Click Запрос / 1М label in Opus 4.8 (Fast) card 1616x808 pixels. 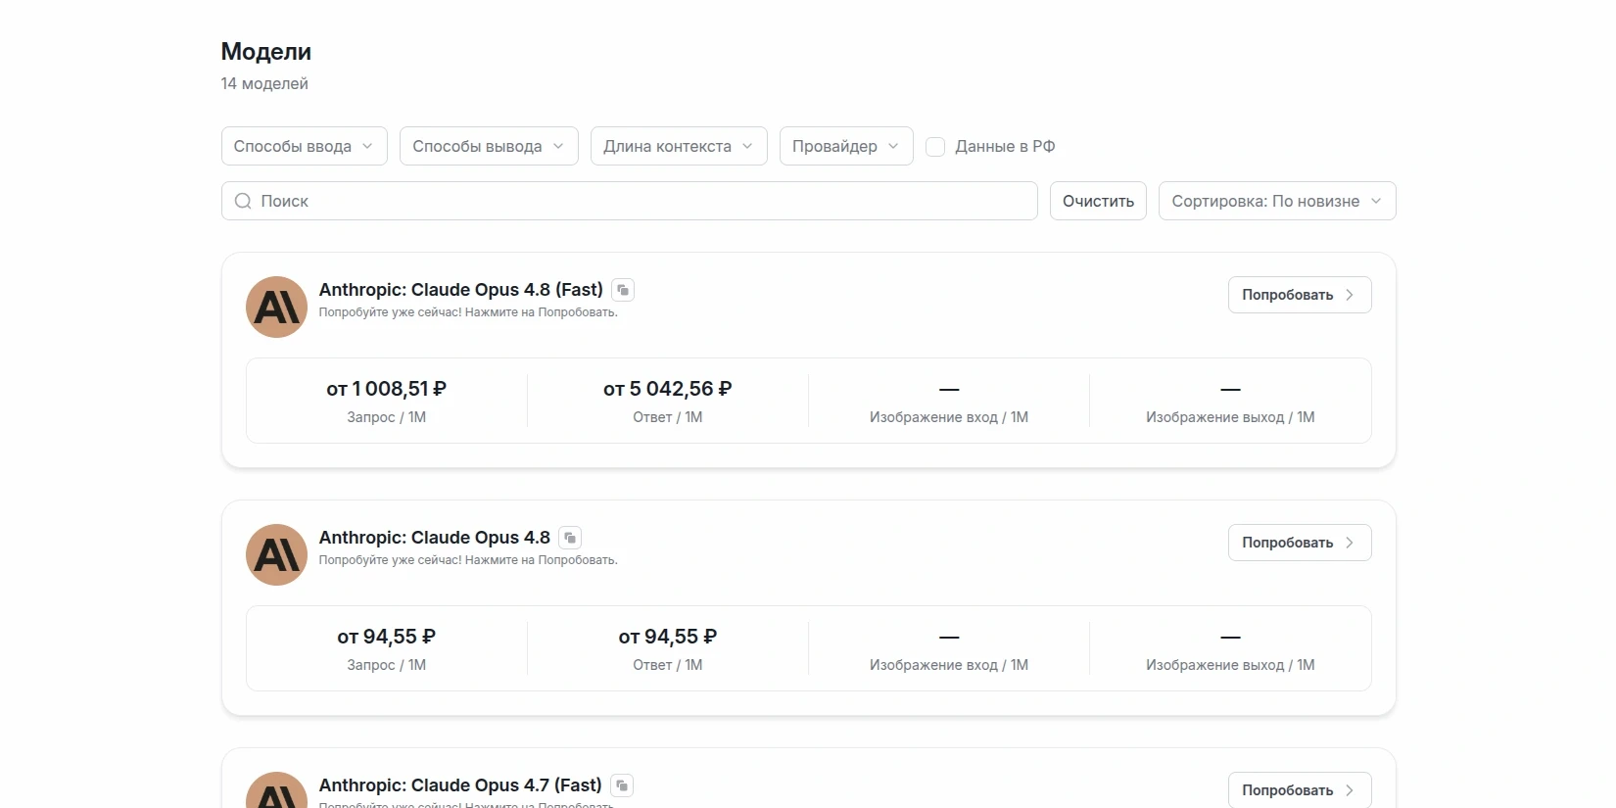[387, 417]
